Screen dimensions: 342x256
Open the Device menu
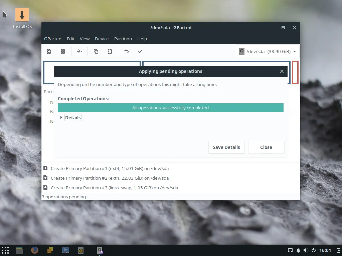pyautogui.click(x=102, y=39)
